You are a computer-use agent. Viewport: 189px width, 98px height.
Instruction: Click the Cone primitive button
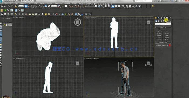[x=167, y=31]
